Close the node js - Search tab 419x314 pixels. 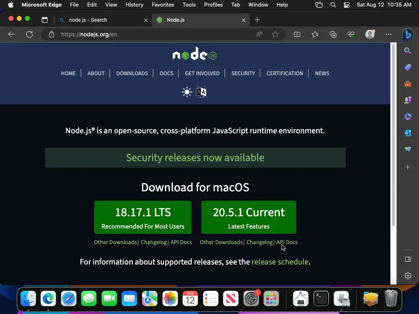pos(146,20)
